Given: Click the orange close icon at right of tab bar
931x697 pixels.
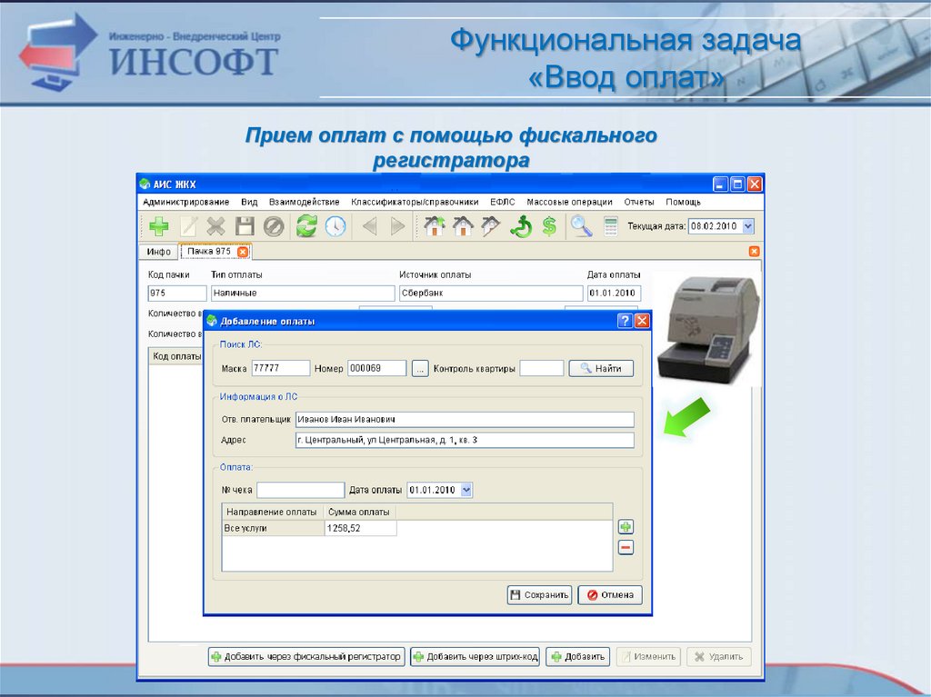Looking at the screenshot, I should pyautogui.click(x=754, y=251).
